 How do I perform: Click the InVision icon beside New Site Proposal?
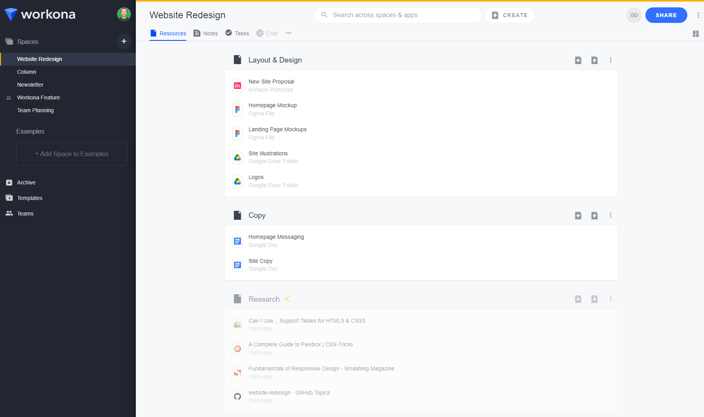click(x=238, y=85)
